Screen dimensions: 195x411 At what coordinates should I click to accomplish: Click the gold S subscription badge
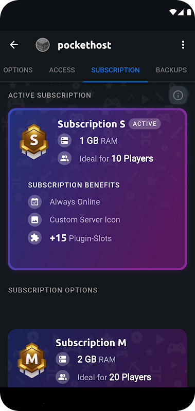click(x=33, y=142)
